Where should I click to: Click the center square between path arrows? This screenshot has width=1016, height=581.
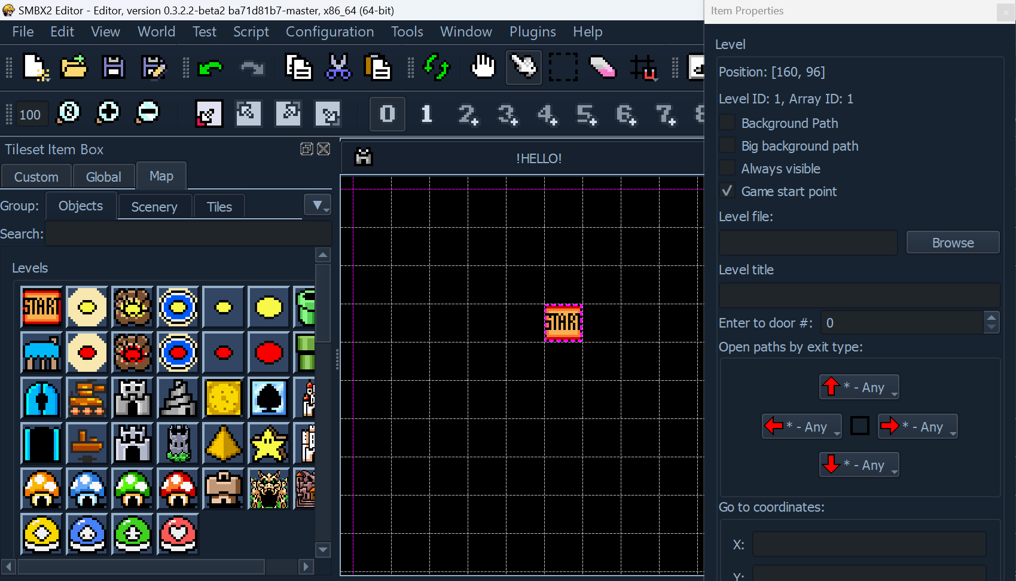pos(859,426)
